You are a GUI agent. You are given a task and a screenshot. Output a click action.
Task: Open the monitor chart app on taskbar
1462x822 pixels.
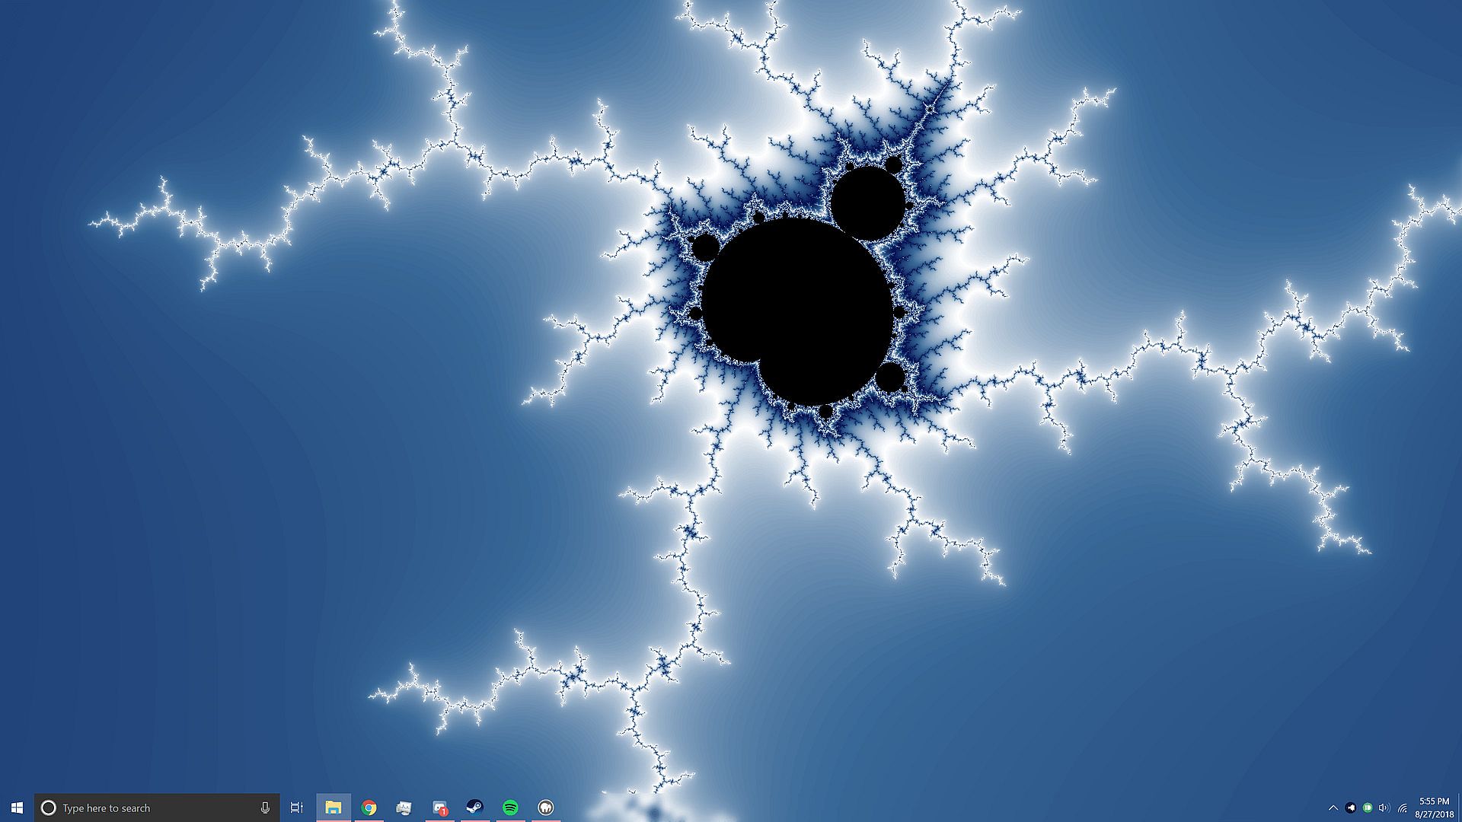point(404,808)
